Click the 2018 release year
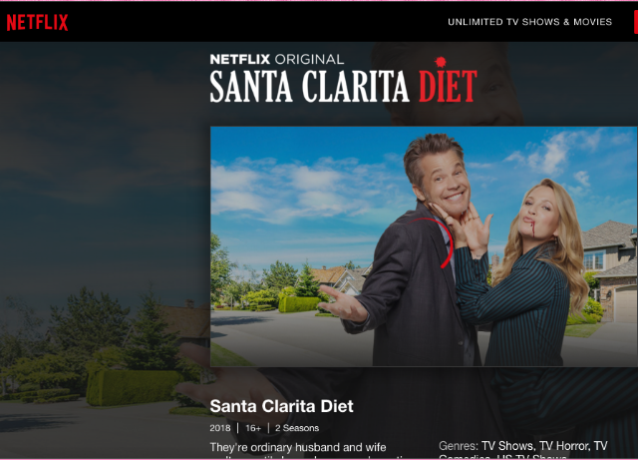Screen dimensions: 638x460 [x=220, y=428]
